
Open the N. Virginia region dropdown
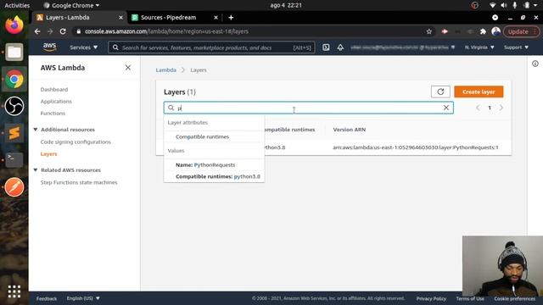click(479, 47)
